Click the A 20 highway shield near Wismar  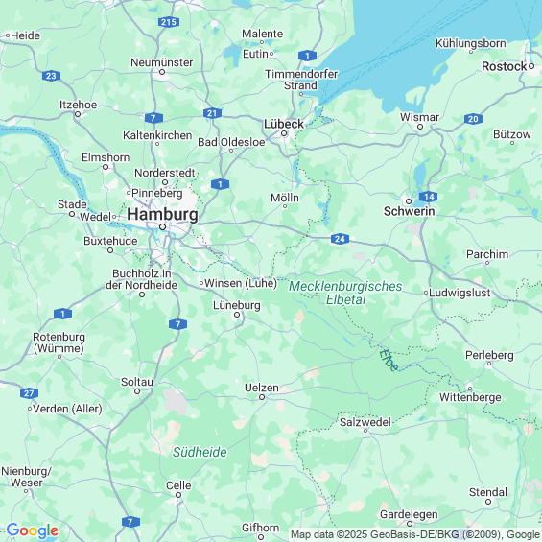[473, 119]
